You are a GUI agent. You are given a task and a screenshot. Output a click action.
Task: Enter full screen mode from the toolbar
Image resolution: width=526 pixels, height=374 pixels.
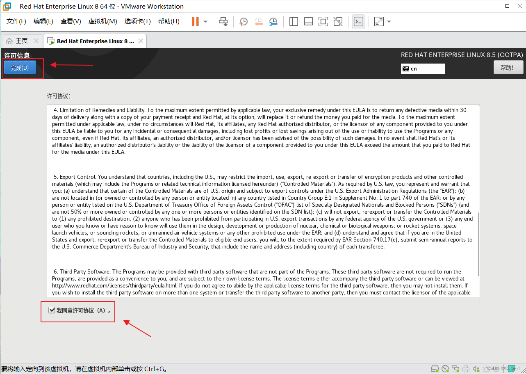pos(323,21)
